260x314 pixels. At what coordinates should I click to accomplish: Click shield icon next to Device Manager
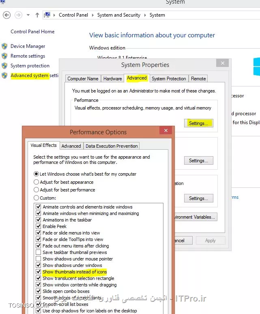[4, 46]
